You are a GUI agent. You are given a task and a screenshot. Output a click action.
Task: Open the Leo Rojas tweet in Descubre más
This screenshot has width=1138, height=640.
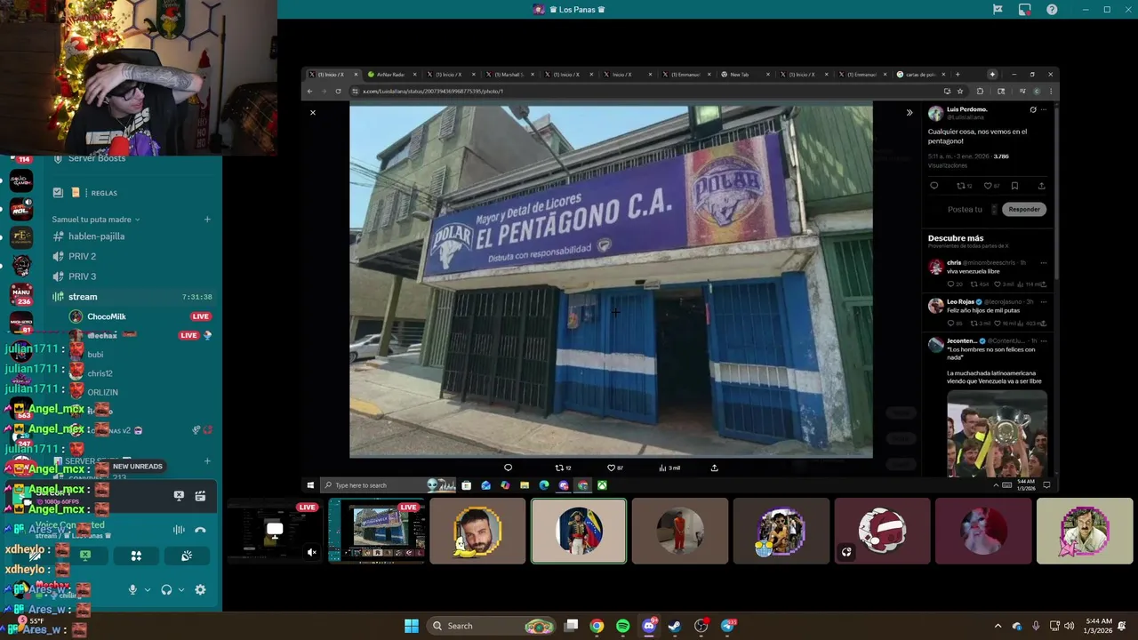pyautogui.click(x=987, y=311)
